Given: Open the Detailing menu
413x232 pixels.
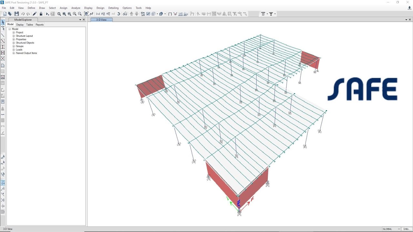Looking at the screenshot, I should point(113,8).
